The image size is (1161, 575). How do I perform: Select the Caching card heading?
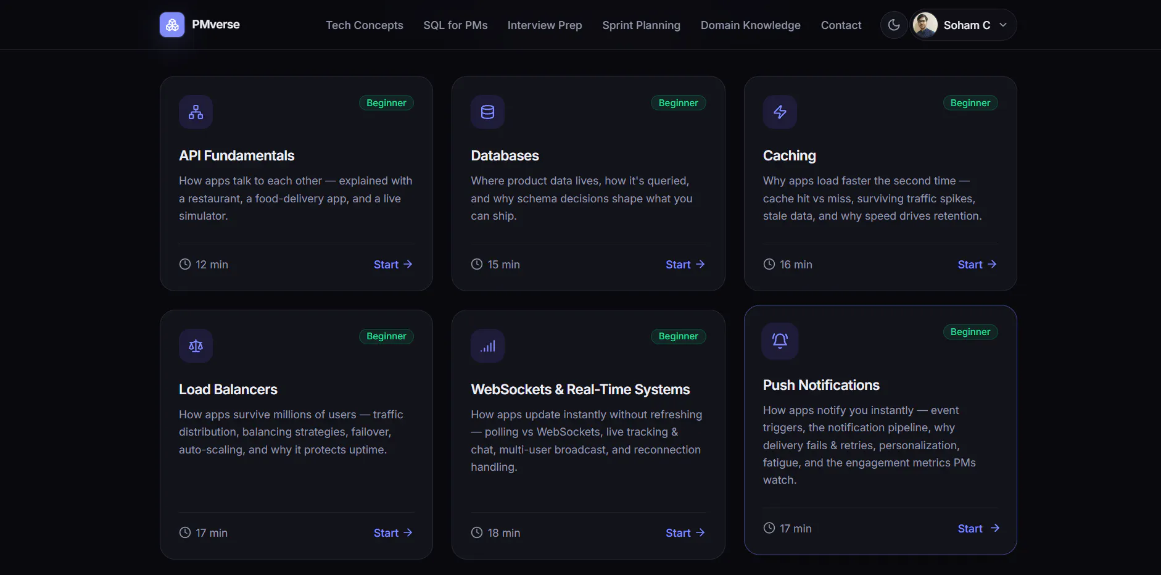click(789, 155)
